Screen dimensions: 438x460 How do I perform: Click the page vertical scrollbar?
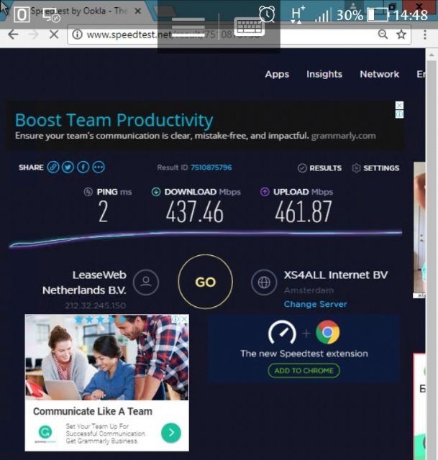pos(432,258)
